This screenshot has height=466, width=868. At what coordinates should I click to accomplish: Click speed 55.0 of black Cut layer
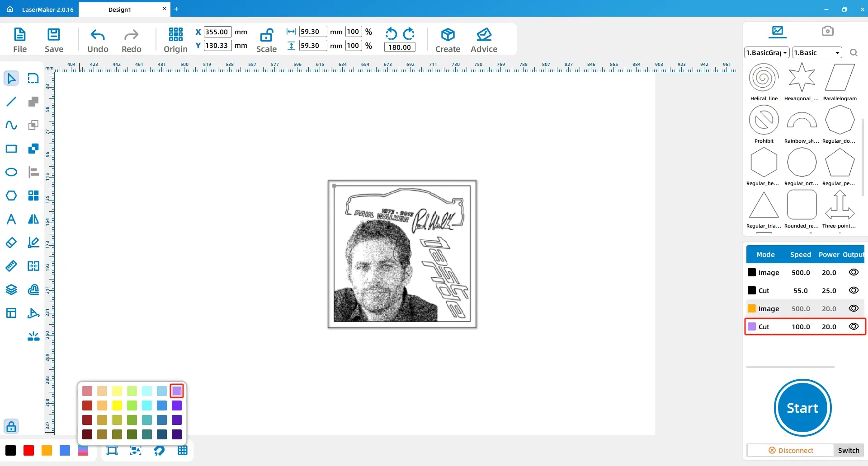click(801, 291)
